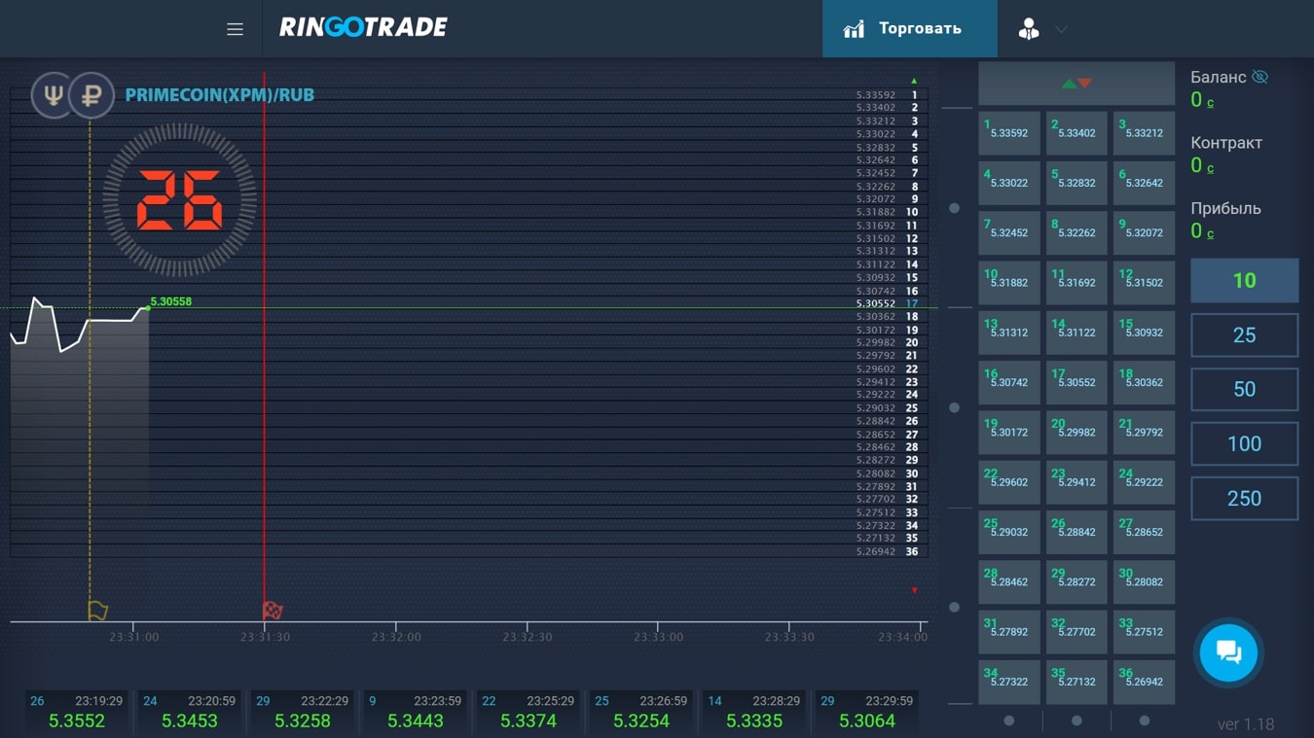Pick cell 34 priced 5.27322
Image resolution: width=1314 pixels, height=738 pixels.
pos(1009,682)
